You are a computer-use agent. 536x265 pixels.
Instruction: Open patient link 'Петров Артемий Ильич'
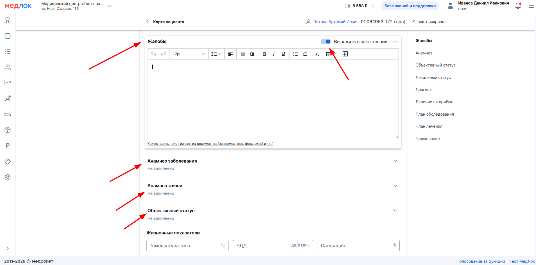336,22
